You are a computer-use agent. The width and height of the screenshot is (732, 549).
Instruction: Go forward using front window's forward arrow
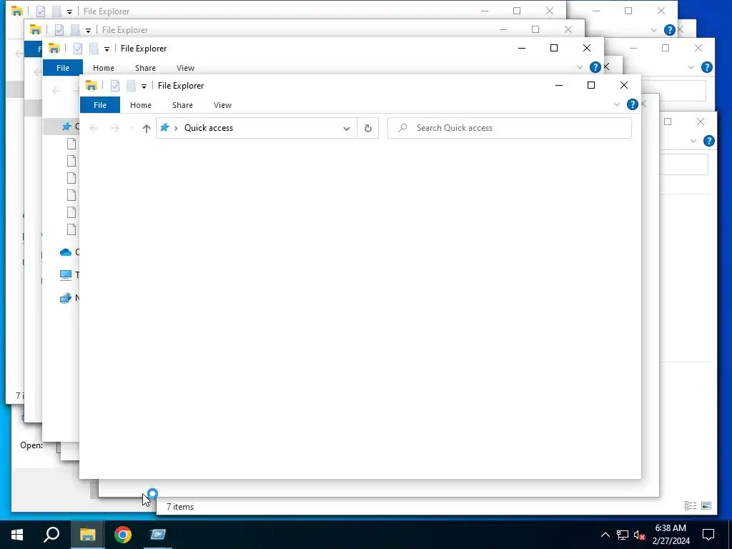tap(115, 128)
